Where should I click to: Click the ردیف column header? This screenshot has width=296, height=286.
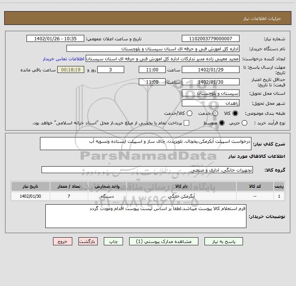point(279,187)
